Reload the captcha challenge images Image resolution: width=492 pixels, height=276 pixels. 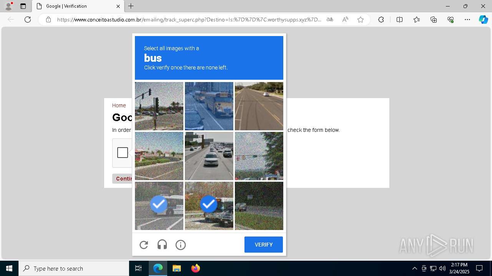[x=144, y=245]
